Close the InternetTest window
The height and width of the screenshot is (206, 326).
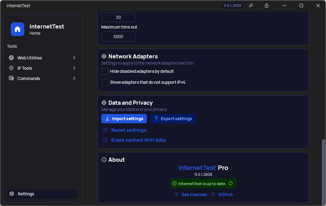coord(318,5)
